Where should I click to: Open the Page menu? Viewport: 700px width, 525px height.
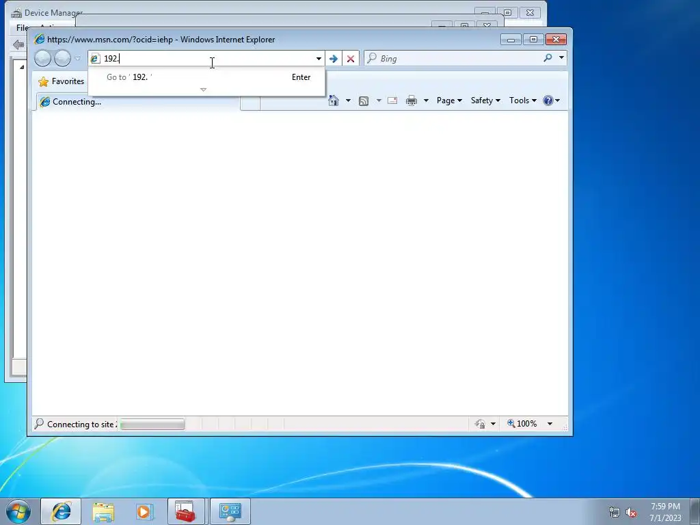(x=449, y=100)
